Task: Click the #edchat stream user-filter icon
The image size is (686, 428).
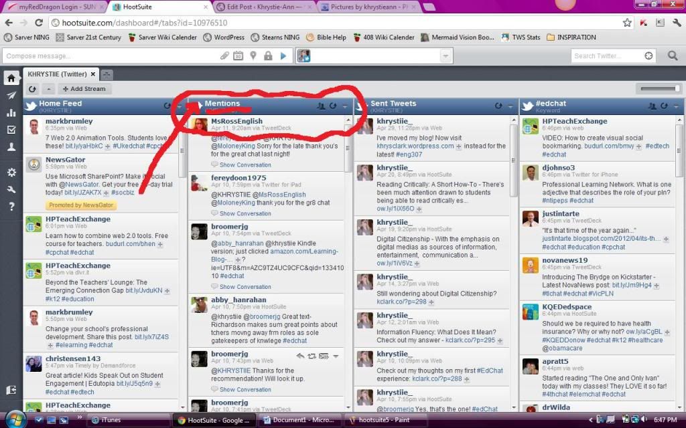Action: (653, 106)
